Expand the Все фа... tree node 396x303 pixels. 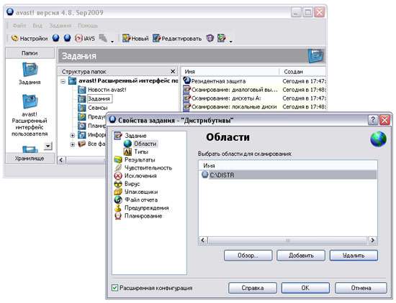pyautogui.click(x=72, y=144)
